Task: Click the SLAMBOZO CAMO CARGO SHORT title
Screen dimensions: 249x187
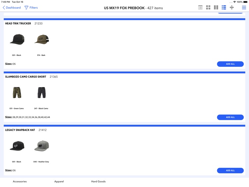Action: click(26, 77)
